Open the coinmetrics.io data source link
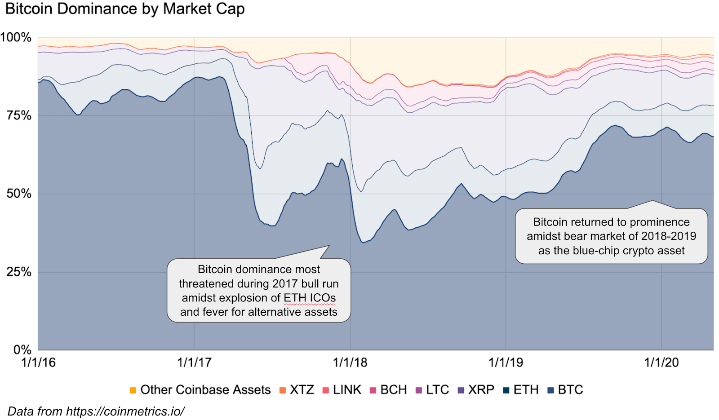The width and height of the screenshot is (719, 420). point(125,411)
